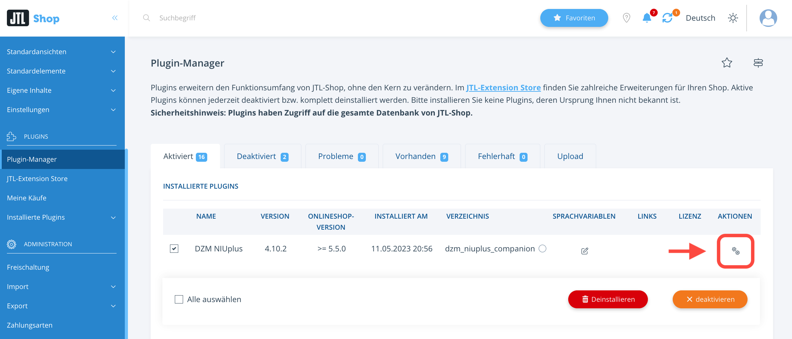Click the Administration gear icon
The height and width of the screenshot is (339, 792).
pyautogui.click(x=11, y=244)
